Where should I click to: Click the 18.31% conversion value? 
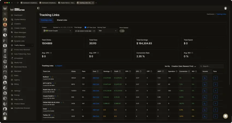coord(182,103)
